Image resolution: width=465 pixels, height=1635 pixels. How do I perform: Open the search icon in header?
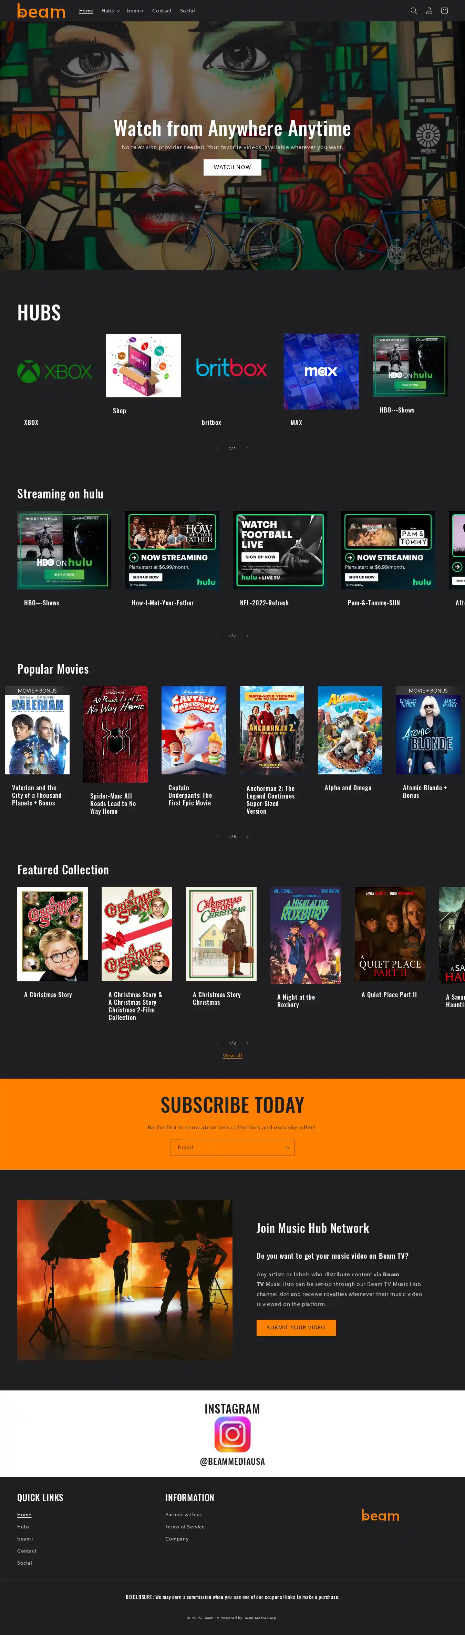pos(414,11)
